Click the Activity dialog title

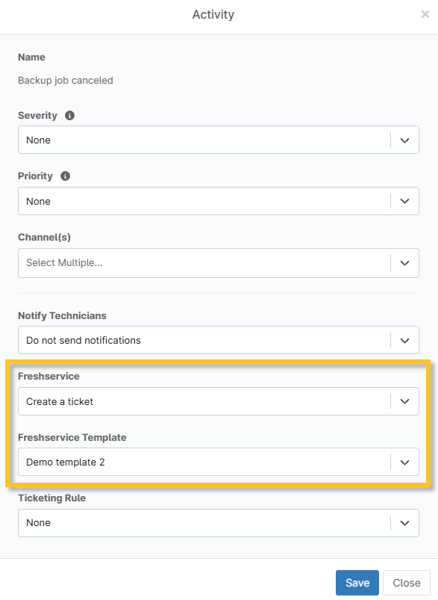213,14
